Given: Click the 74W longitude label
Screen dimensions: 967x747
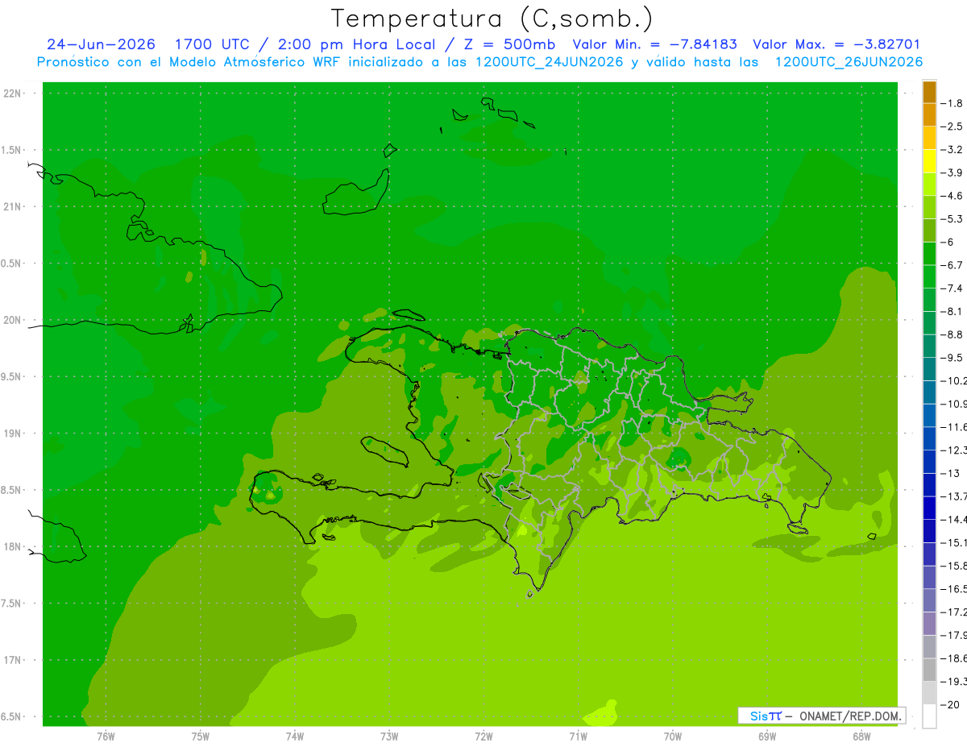Looking at the screenshot, I should point(295,736).
